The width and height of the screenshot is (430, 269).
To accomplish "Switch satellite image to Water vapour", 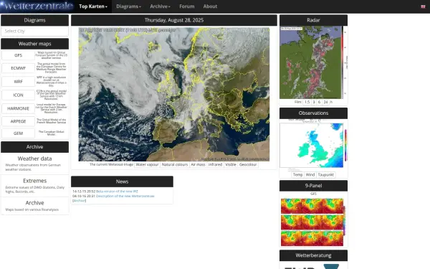I will [147, 164].
